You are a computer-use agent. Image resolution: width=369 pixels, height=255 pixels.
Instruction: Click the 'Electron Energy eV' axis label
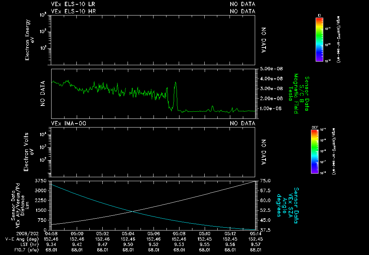[x=29, y=40]
